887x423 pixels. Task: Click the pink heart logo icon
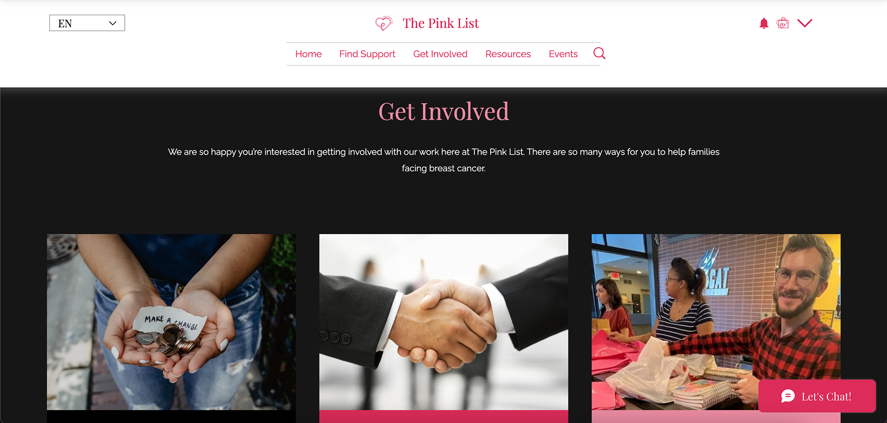point(384,23)
